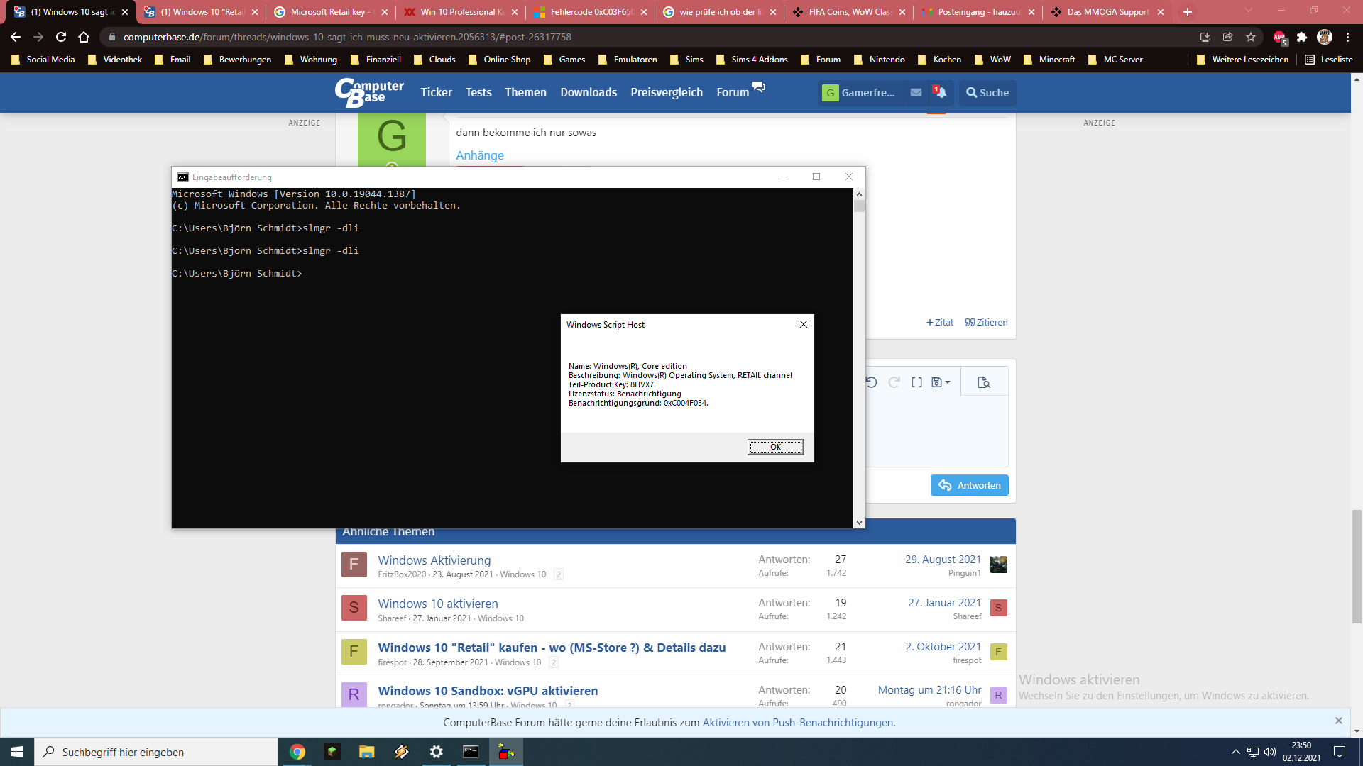1363x766 pixels.
Task: Open Settings gear in taskbar
Action: pyautogui.click(x=437, y=752)
